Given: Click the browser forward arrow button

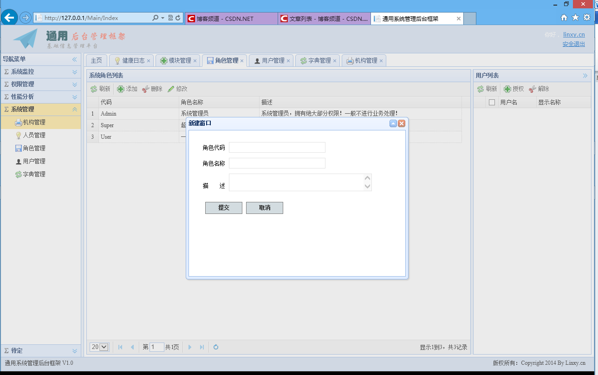Looking at the screenshot, I should [x=26, y=18].
